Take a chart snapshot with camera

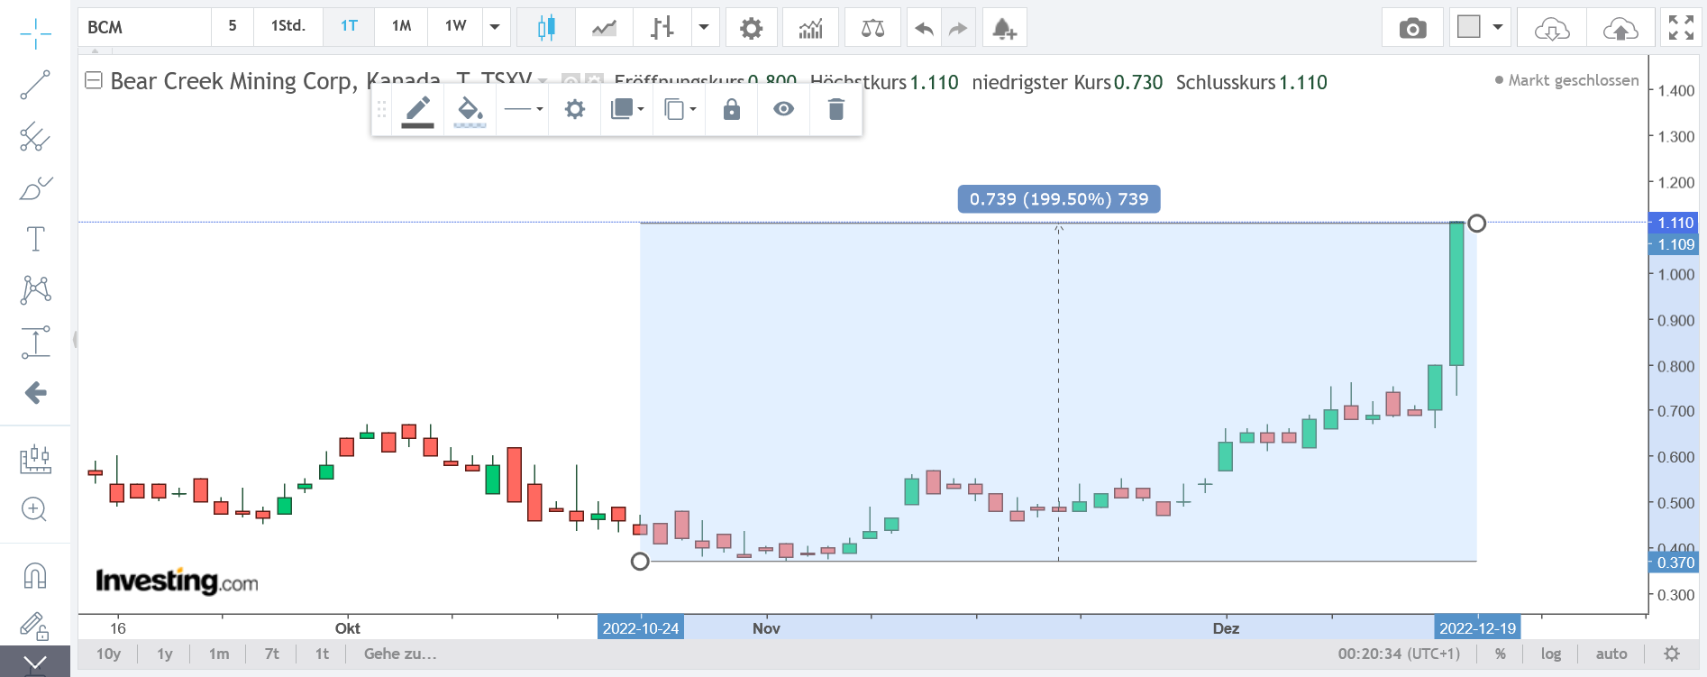pos(1412,28)
